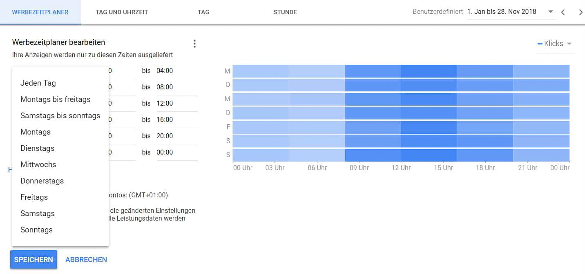
Task: Open the Tag tab
Action: pos(203,12)
